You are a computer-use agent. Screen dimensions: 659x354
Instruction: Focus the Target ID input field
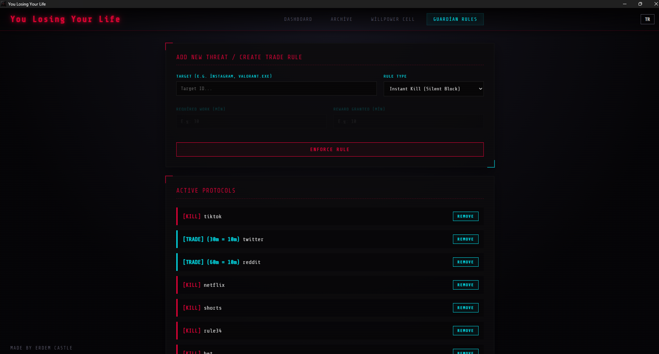[276, 89]
